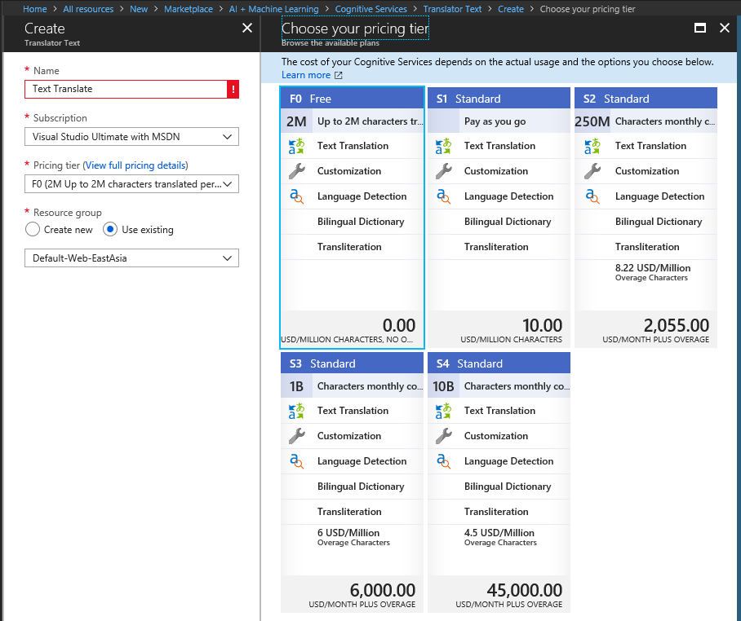
Task: Click the 1B quota label in S3 card
Action: [x=296, y=386]
